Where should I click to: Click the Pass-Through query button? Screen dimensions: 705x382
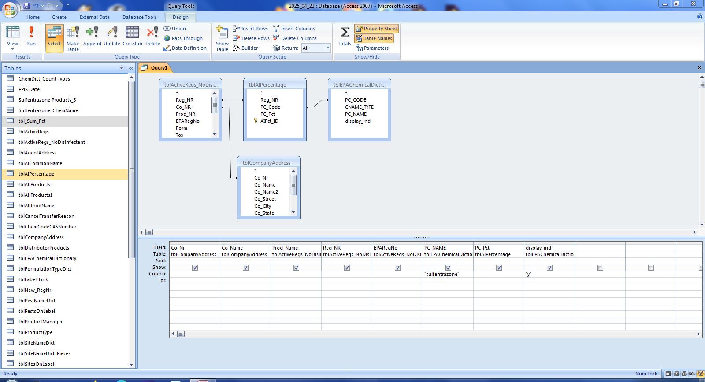pos(183,38)
